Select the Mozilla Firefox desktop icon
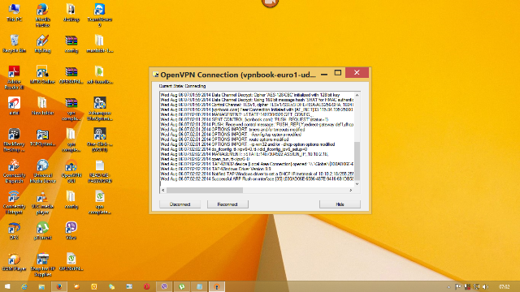 (x=42, y=15)
